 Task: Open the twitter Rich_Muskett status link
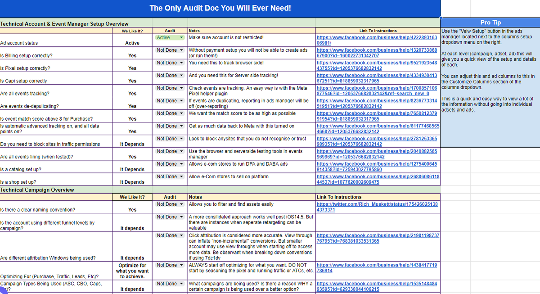tap(377, 207)
